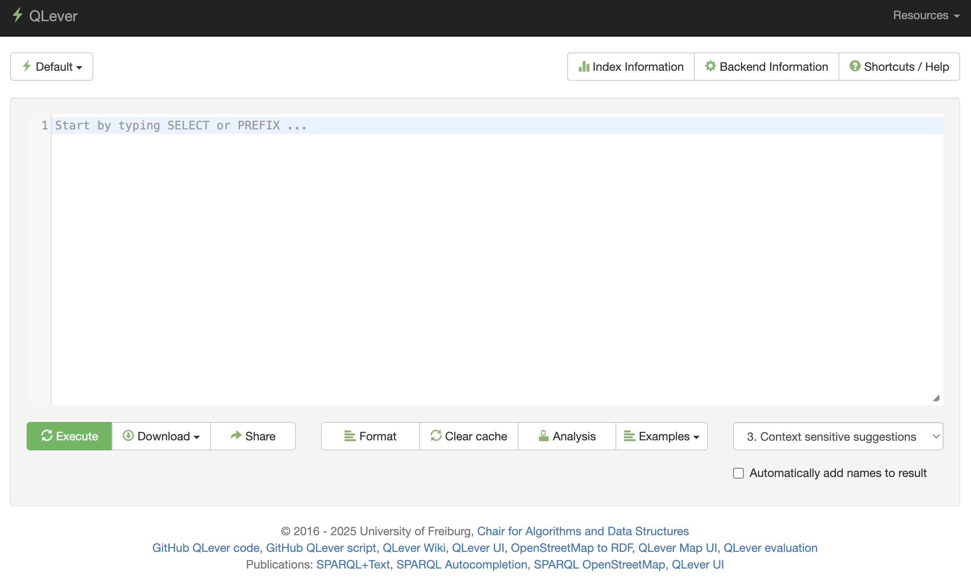Enable Automatically add names to result
The width and height of the screenshot is (971, 586).
[738, 473]
